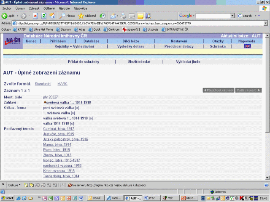Open the Nástroje menu

point(64,8)
